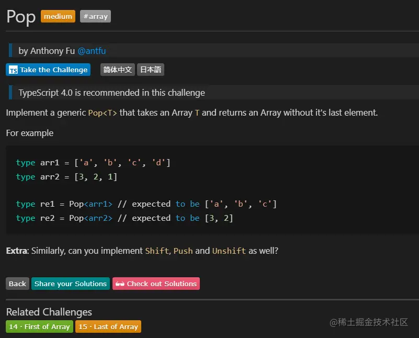Click the Shift inline code word
The image size is (419, 338).
point(157,251)
